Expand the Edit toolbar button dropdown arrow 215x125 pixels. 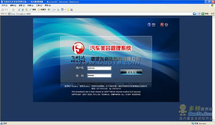[x=65, y=10]
